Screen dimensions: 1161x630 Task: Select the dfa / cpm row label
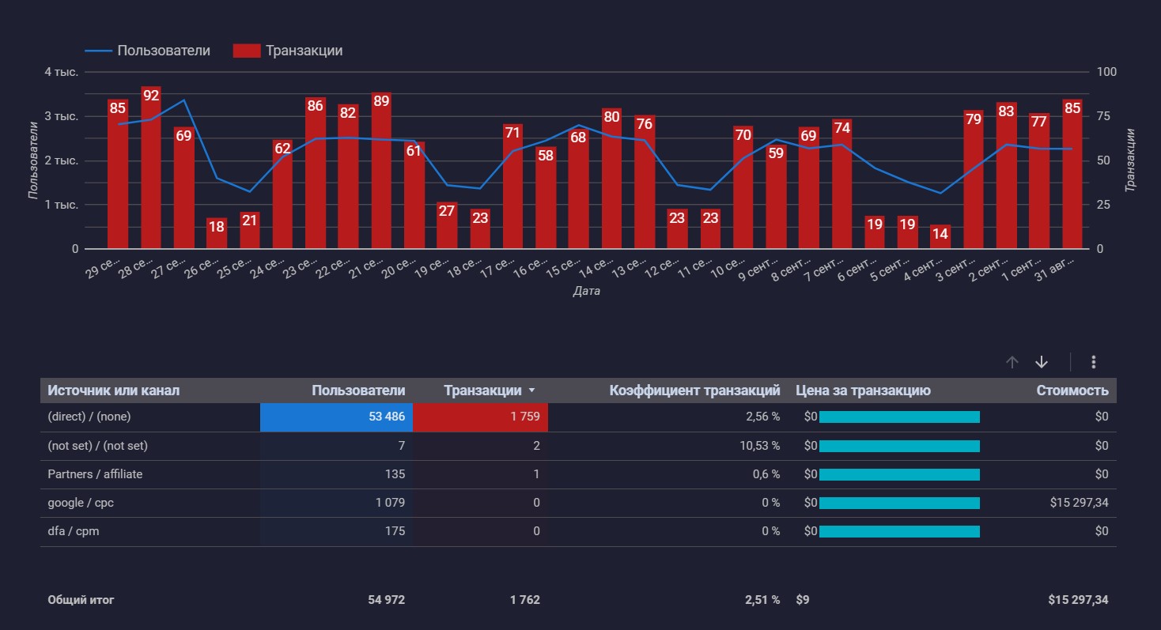73,531
